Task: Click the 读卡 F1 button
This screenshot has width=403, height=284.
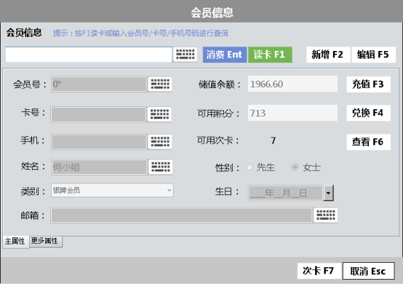Action: (270, 55)
